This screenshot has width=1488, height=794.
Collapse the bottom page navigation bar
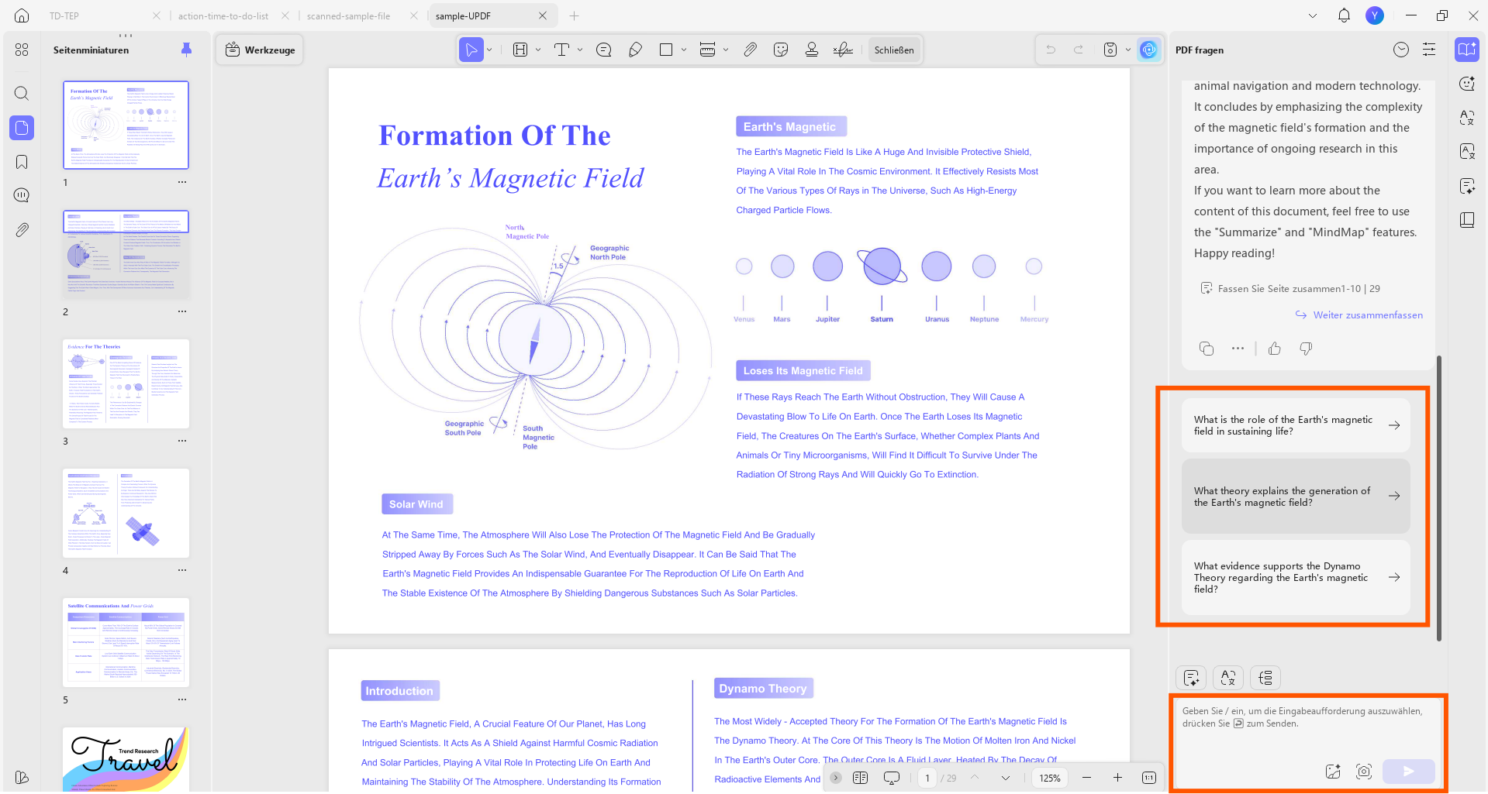(x=836, y=778)
